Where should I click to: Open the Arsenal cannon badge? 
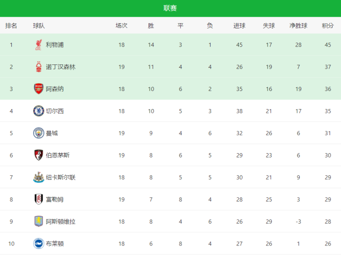point(38,89)
